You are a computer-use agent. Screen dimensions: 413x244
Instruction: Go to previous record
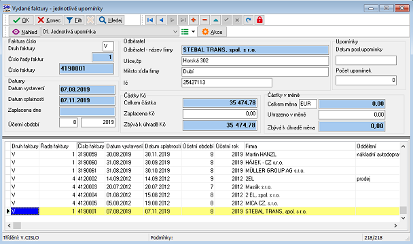click(161, 20)
